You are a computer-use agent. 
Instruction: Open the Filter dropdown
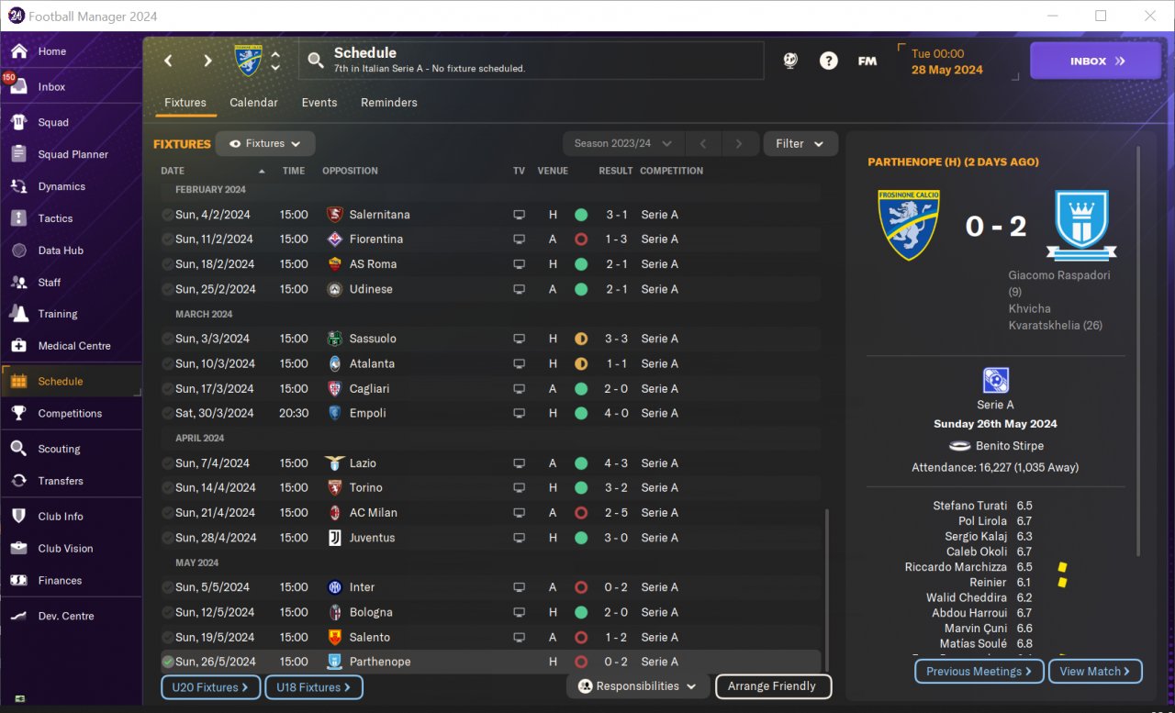point(800,144)
